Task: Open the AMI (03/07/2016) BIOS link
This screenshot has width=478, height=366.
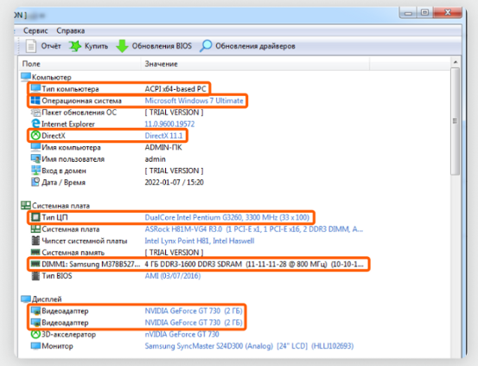Action: click(x=173, y=276)
